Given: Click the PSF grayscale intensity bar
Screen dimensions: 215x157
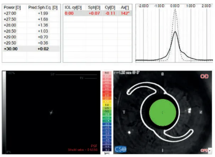Looking at the screenshot, I should tap(4, 112).
